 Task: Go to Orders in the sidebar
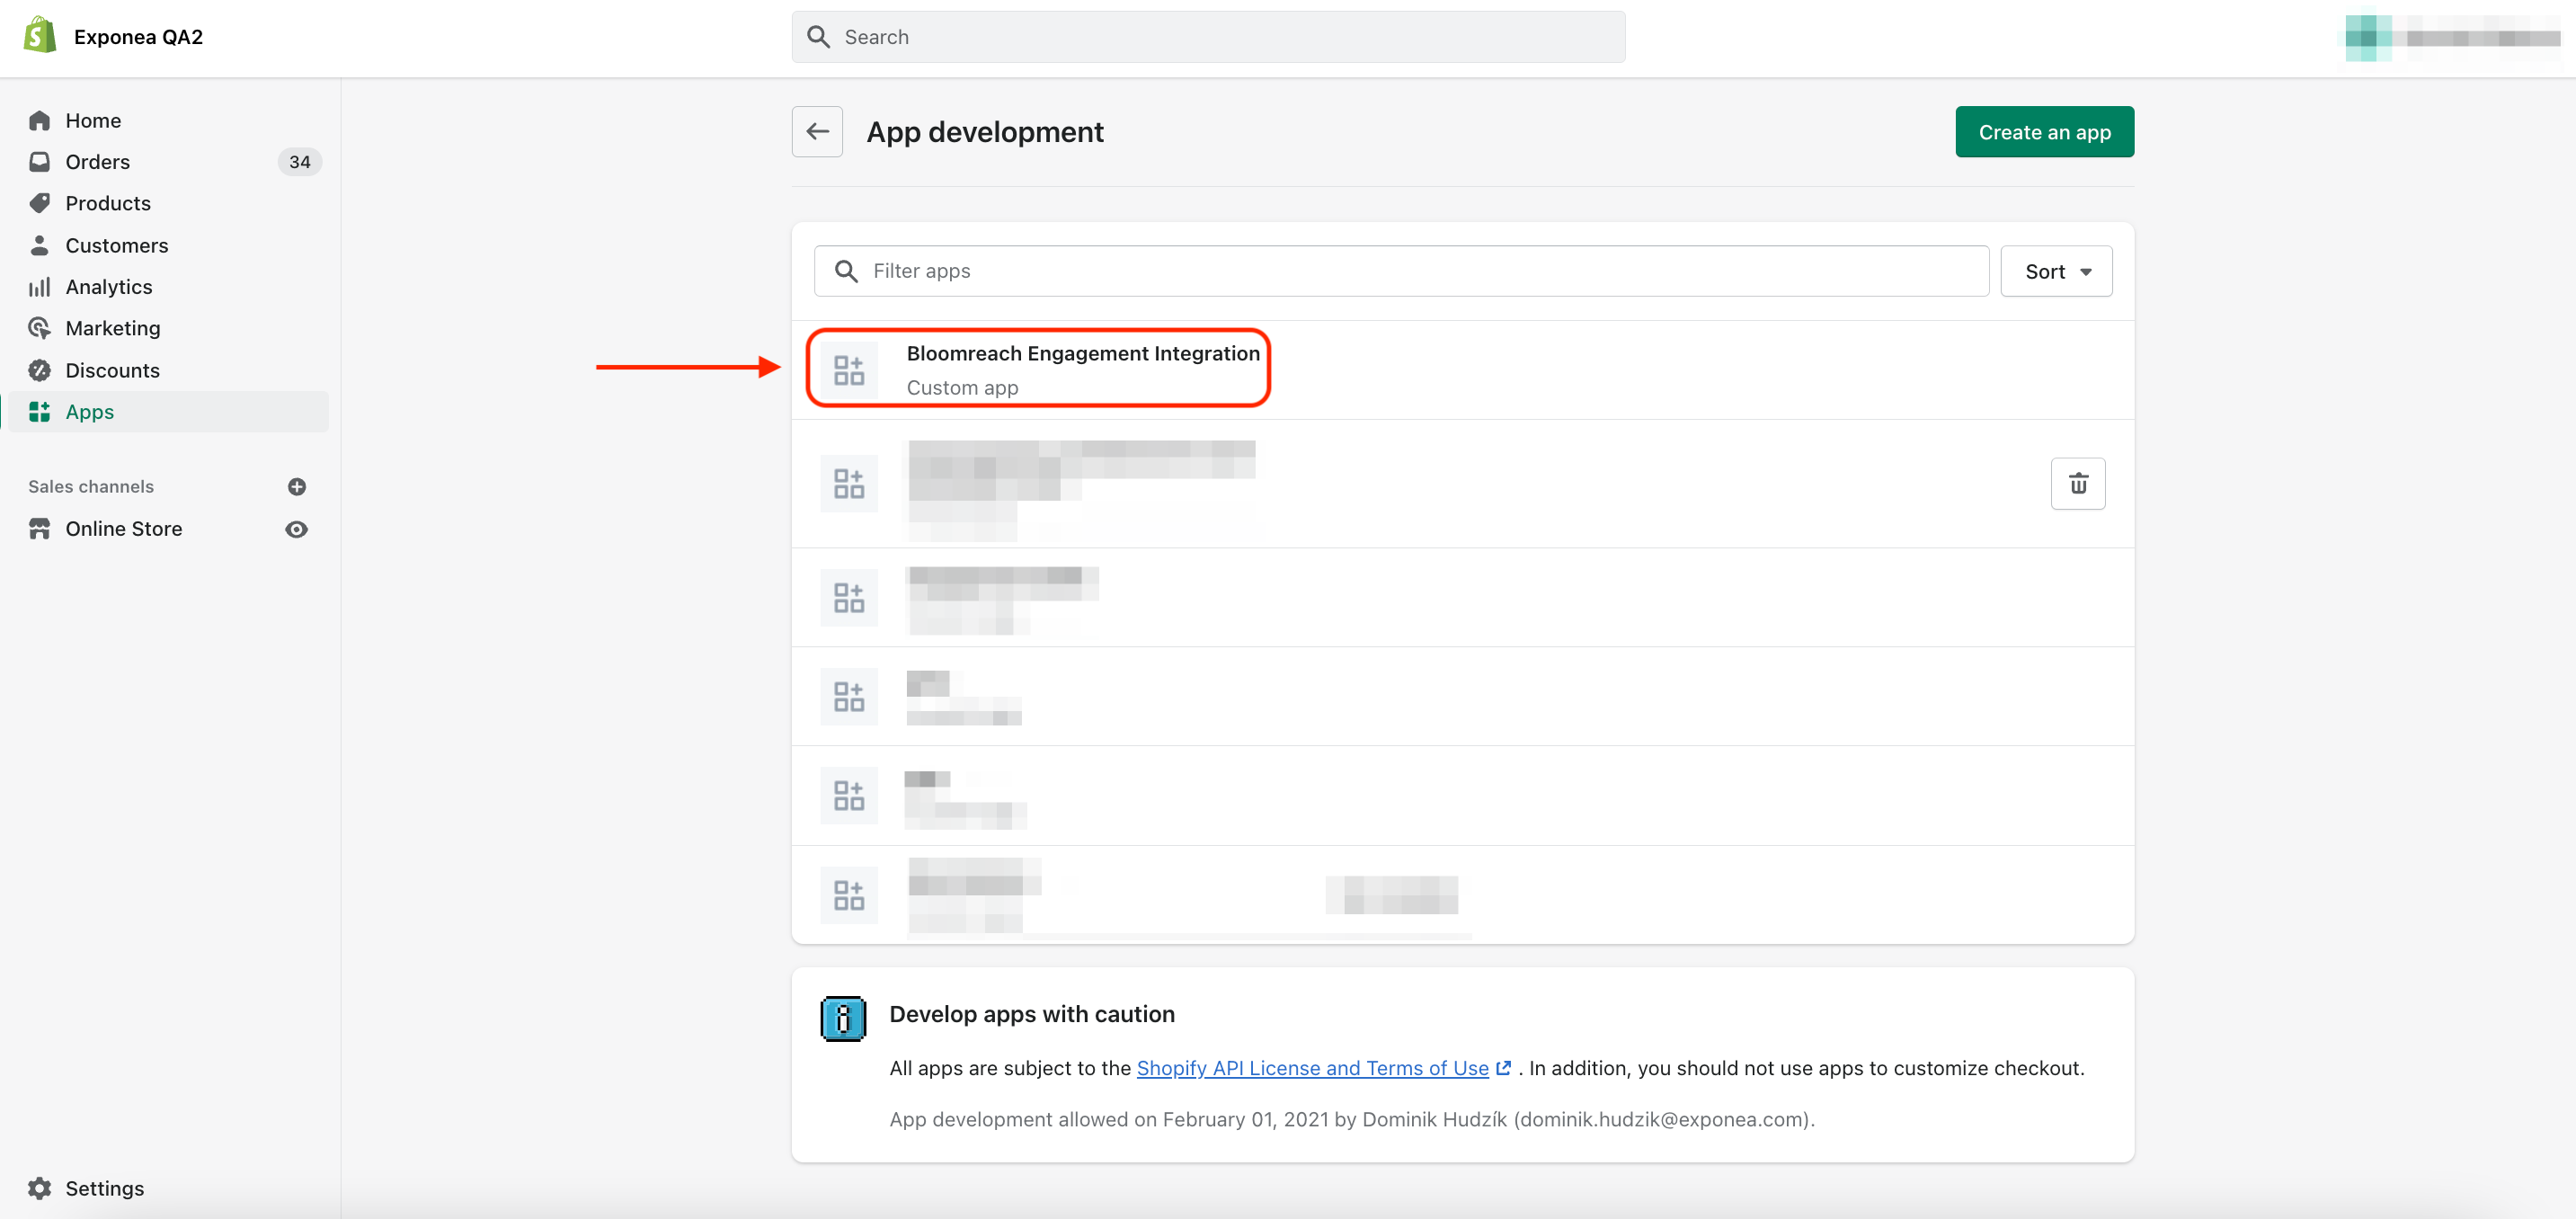pyautogui.click(x=97, y=162)
